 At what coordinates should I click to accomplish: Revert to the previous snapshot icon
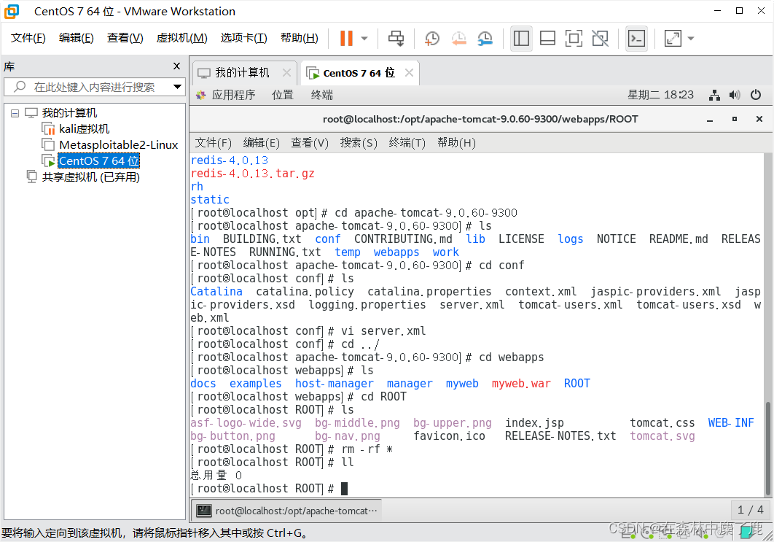coord(458,38)
